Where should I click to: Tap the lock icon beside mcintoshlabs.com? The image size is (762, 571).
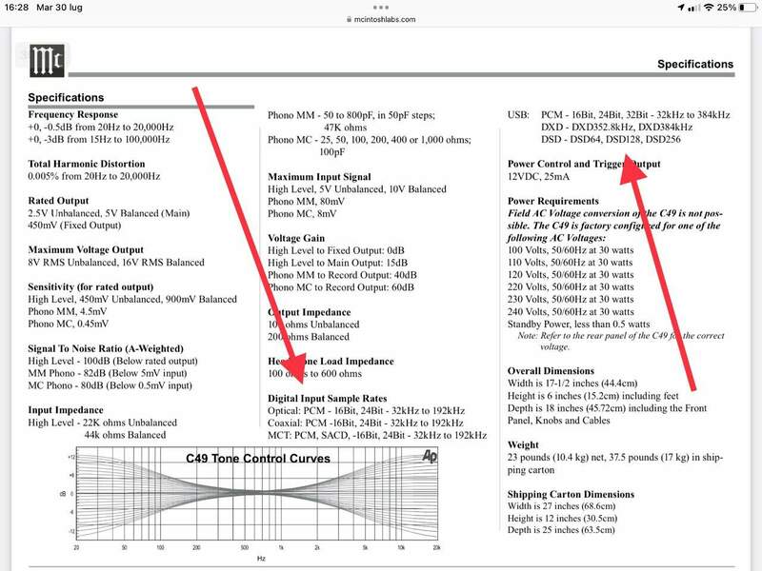(349, 19)
